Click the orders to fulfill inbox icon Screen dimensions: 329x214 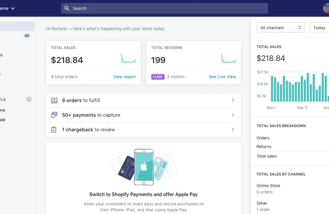pyautogui.click(x=54, y=100)
